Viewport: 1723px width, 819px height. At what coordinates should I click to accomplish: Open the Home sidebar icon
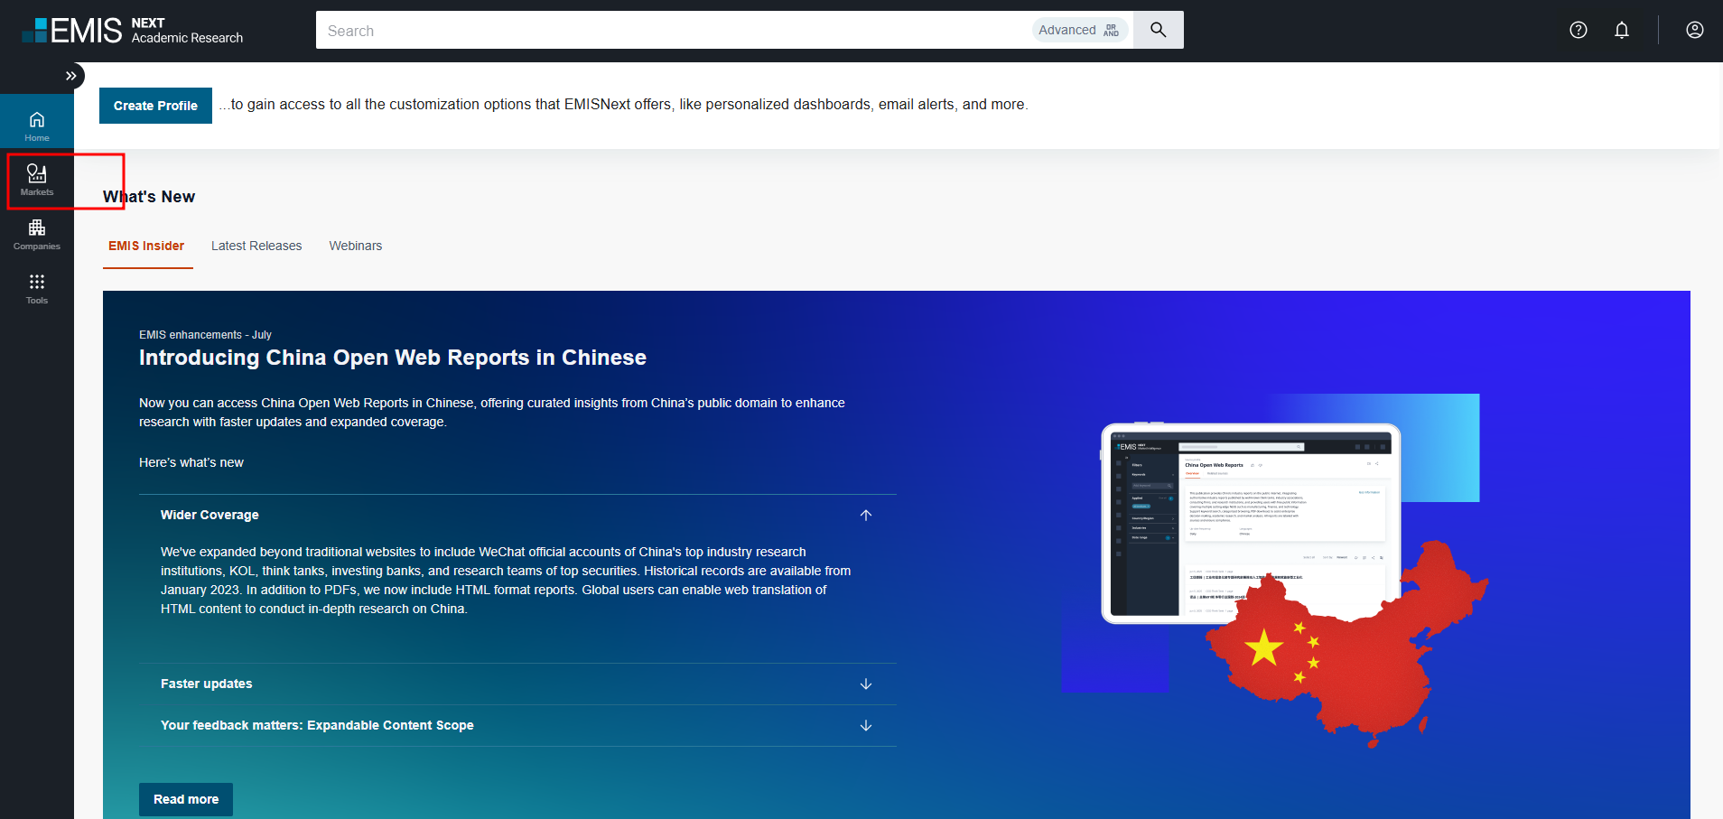point(37,126)
